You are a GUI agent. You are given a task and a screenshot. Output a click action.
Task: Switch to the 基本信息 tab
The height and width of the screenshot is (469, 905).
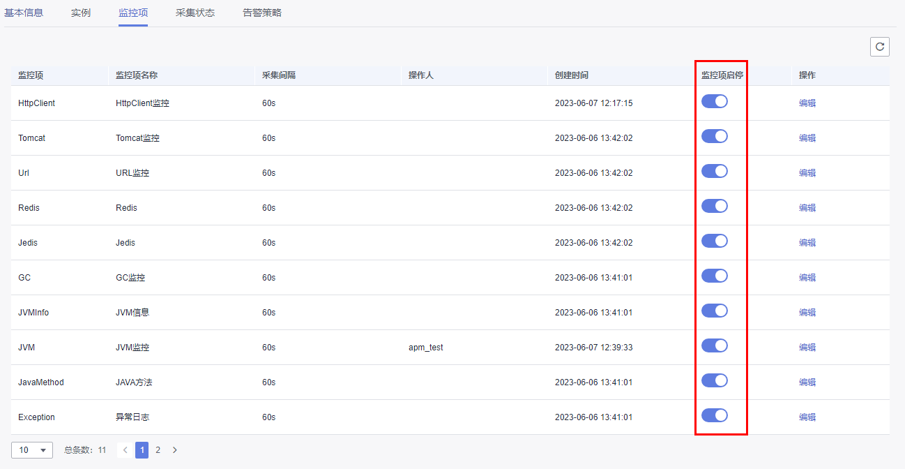[24, 12]
